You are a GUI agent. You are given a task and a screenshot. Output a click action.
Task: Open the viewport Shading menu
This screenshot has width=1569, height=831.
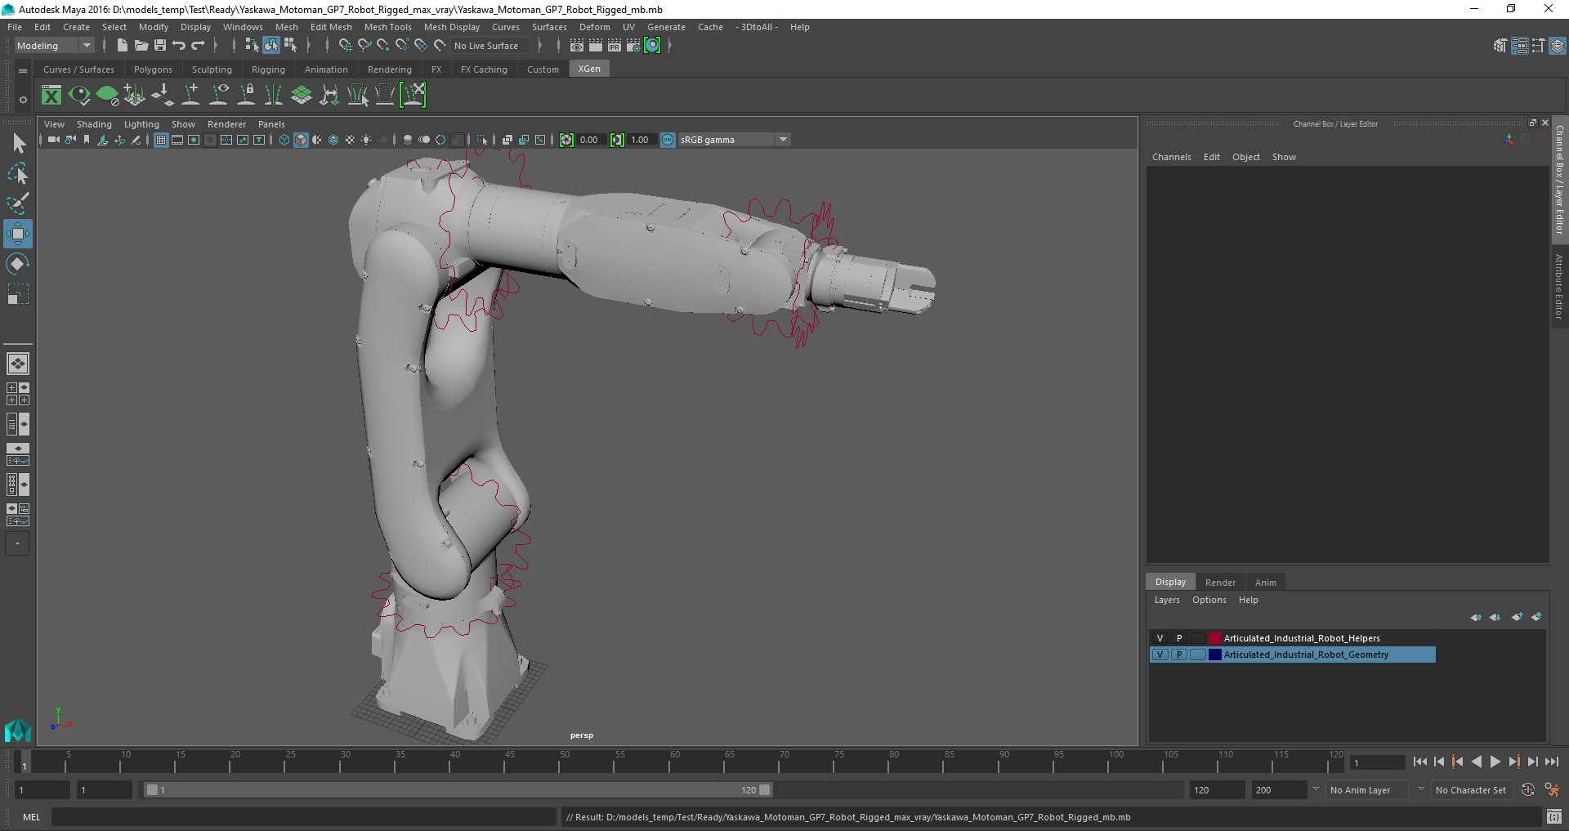pos(94,124)
